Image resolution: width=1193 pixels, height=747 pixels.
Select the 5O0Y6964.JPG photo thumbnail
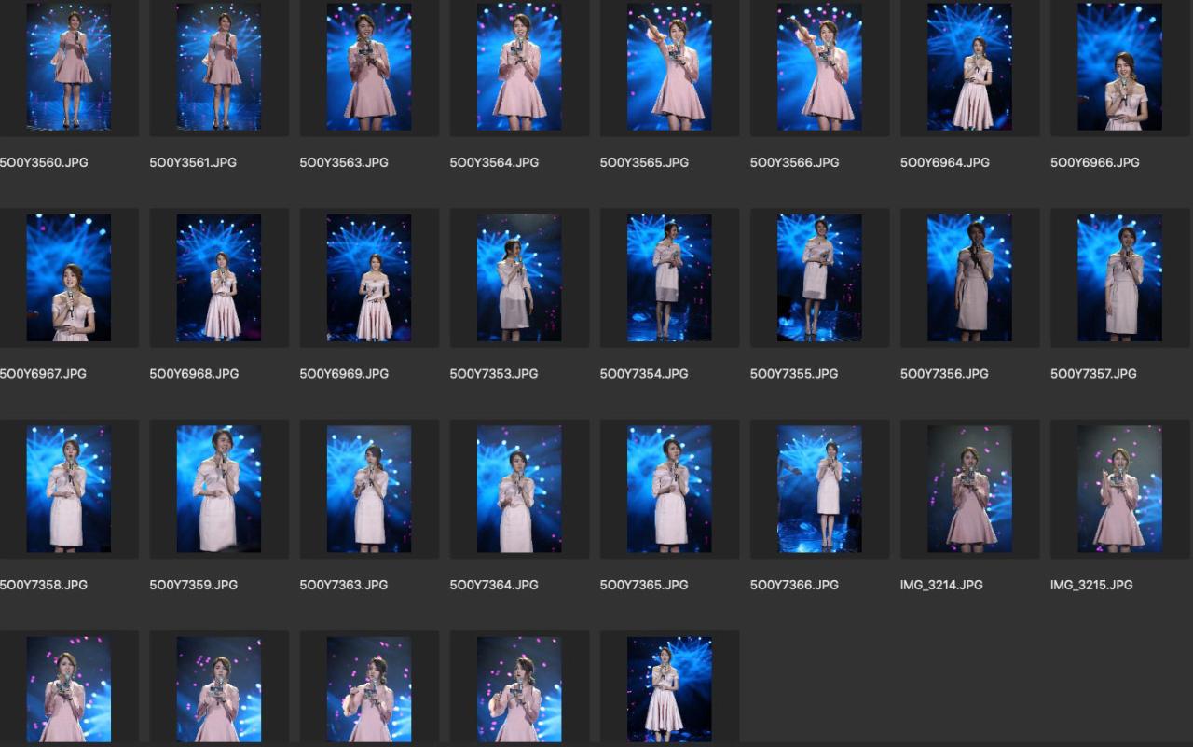969,67
